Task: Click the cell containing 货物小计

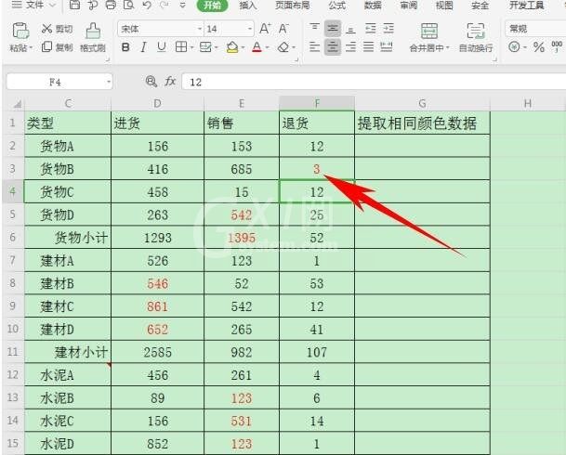Action: [x=68, y=237]
